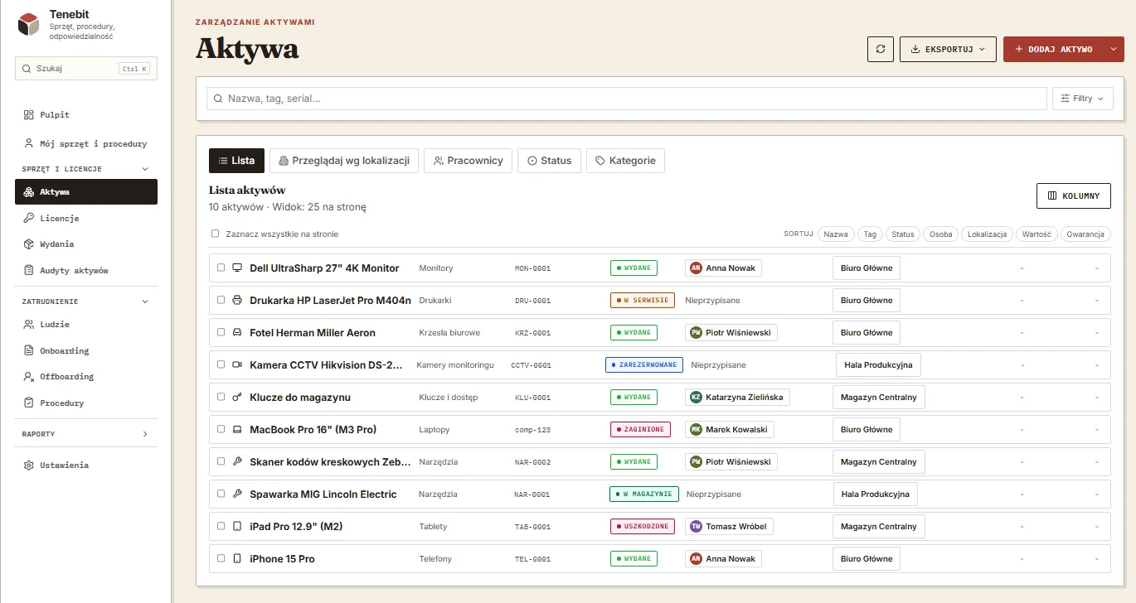The image size is (1136, 603).
Task: Sort the list by Wartość
Action: [x=1036, y=234]
